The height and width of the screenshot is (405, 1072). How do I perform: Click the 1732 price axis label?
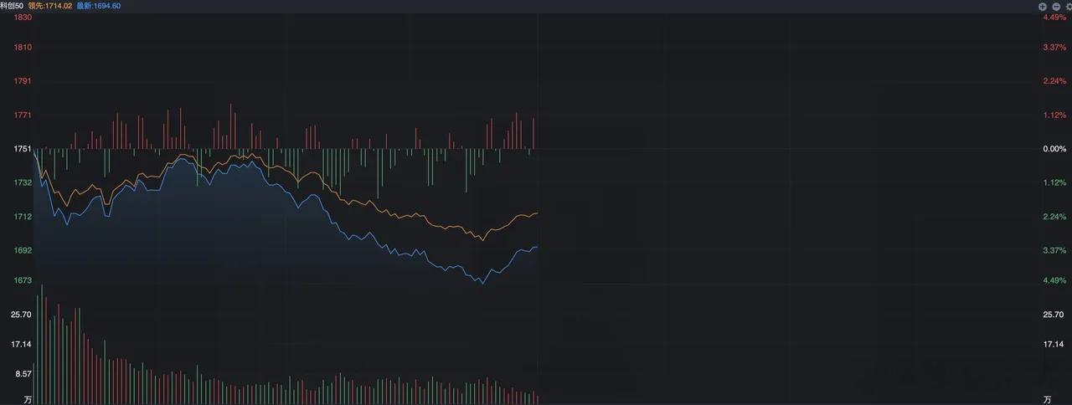(x=23, y=182)
